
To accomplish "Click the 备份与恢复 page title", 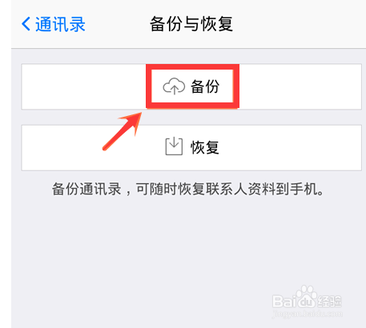I will click(191, 24).
